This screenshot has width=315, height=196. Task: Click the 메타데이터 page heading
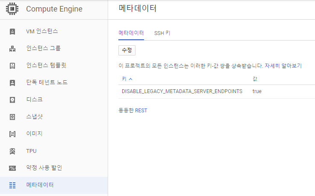pyautogui.click(x=138, y=9)
